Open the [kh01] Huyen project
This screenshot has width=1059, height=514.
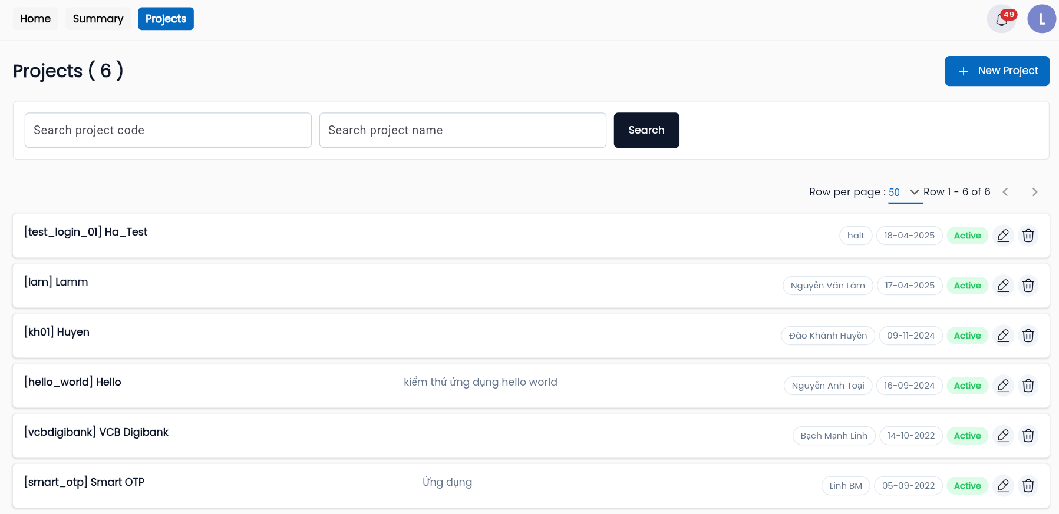pyautogui.click(x=57, y=332)
